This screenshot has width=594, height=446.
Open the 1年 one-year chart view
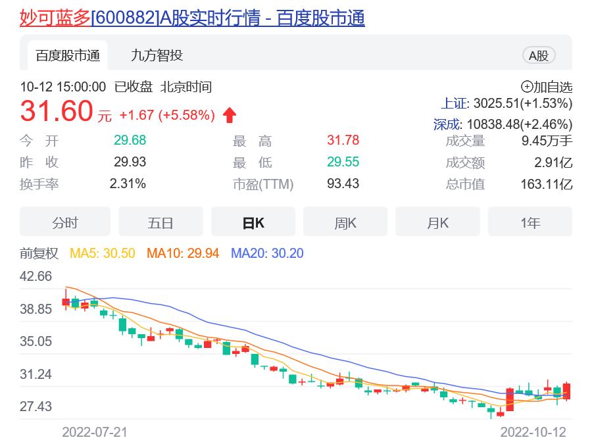pyautogui.click(x=530, y=222)
